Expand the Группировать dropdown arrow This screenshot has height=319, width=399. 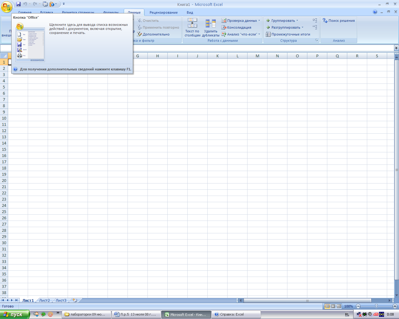(x=297, y=21)
